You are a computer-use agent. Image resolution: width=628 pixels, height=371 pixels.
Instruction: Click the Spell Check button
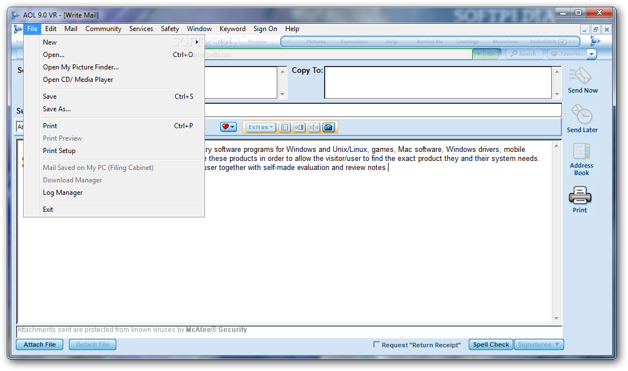[x=491, y=344]
